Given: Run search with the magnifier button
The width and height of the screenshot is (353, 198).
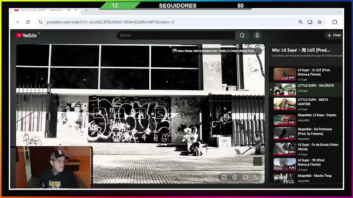Looking at the screenshot, I should coord(242,35).
